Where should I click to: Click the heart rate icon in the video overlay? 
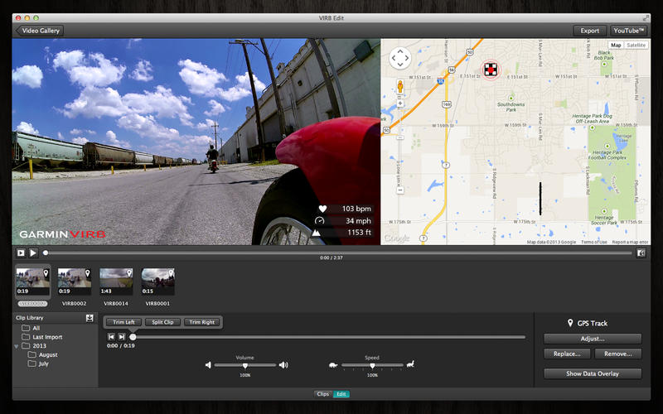click(x=322, y=209)
